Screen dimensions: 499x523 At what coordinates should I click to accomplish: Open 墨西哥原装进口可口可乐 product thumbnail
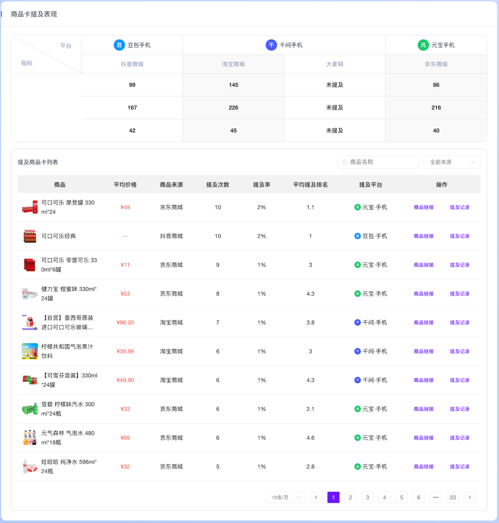click(30, 322)
